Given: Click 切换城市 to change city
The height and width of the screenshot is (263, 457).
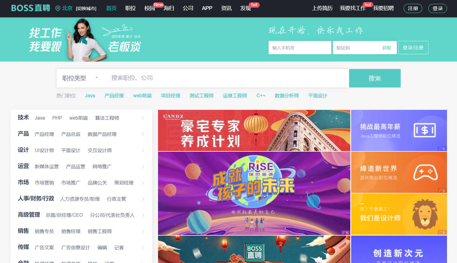Looking at the screenshot, I should (86, 9).
